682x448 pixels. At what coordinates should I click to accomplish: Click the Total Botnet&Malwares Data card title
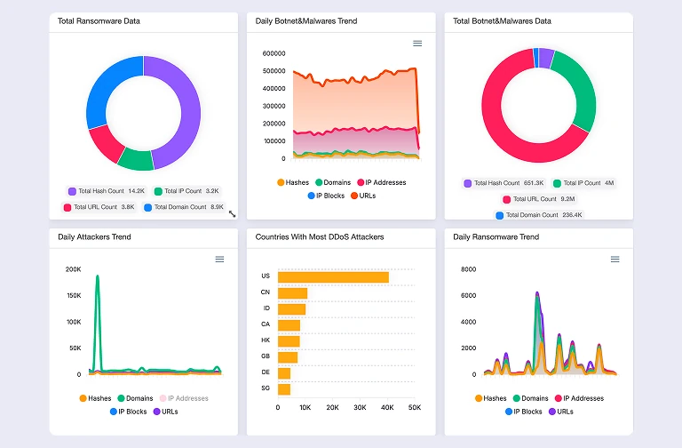click(x=502, y=21)
